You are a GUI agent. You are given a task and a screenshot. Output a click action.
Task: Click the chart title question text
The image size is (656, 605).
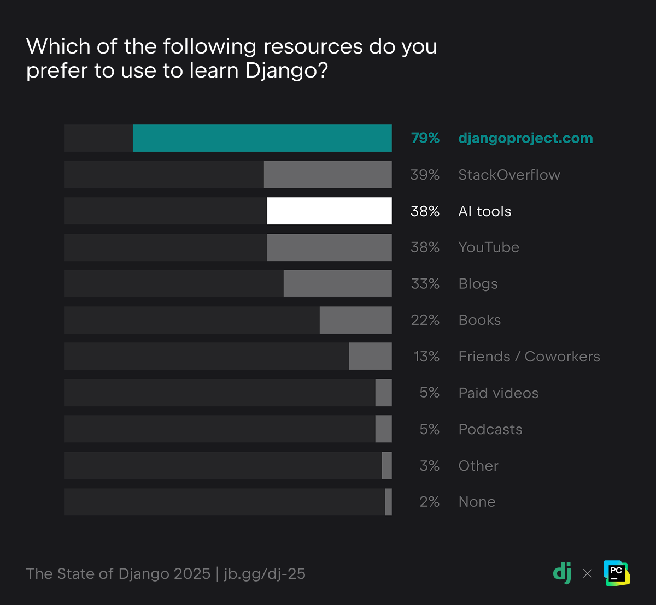pos(232,58)
